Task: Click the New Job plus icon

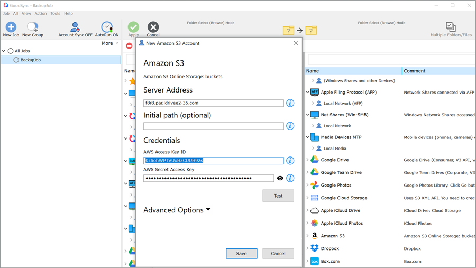Action: tap(11, 27)
